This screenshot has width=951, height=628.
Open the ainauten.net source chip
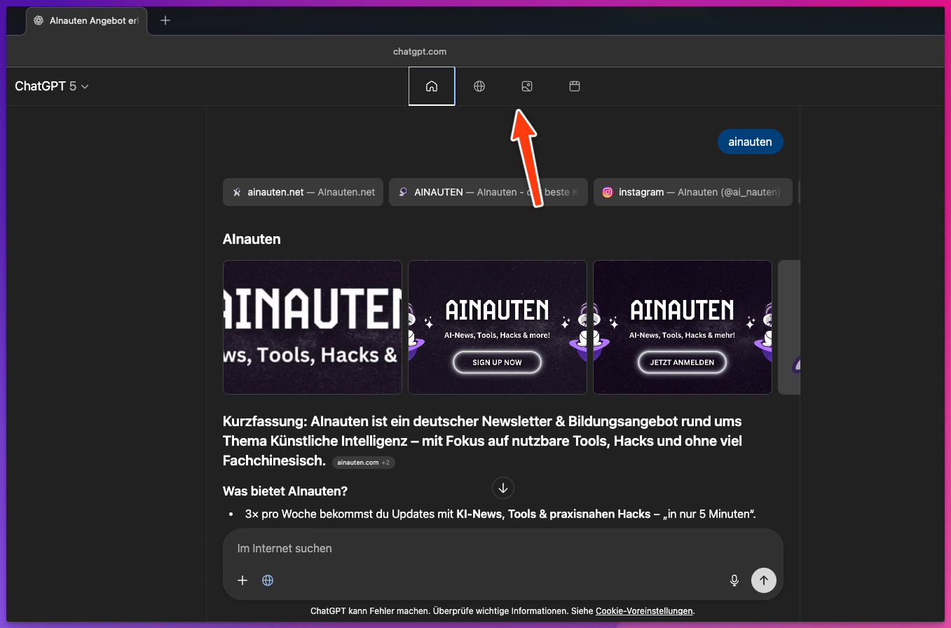point(303,192)
